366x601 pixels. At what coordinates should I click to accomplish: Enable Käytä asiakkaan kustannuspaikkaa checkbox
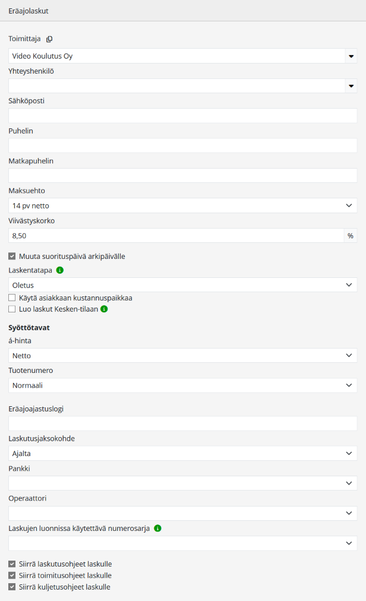click(12, 298)
